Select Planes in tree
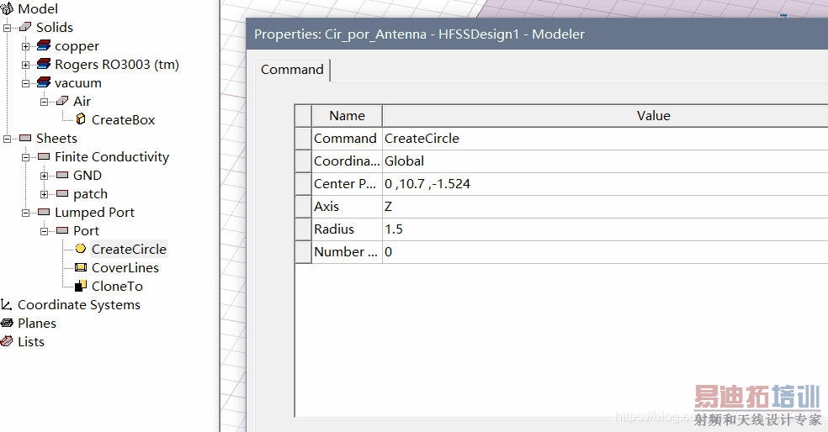 pos(37,324)
